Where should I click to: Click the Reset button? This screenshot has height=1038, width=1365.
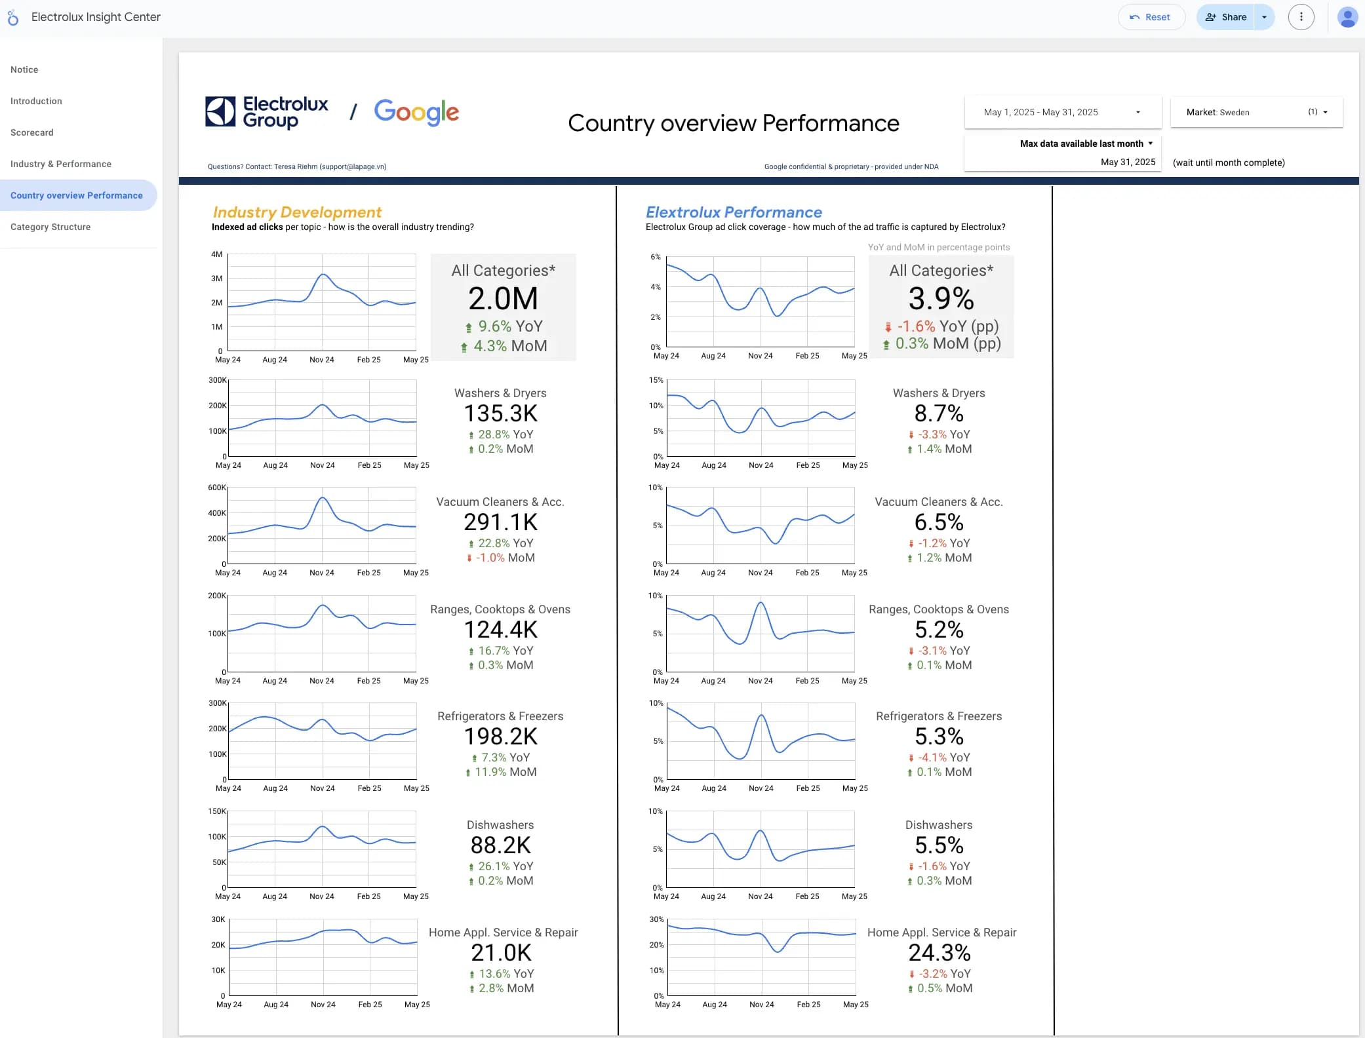coord(1151,17)
